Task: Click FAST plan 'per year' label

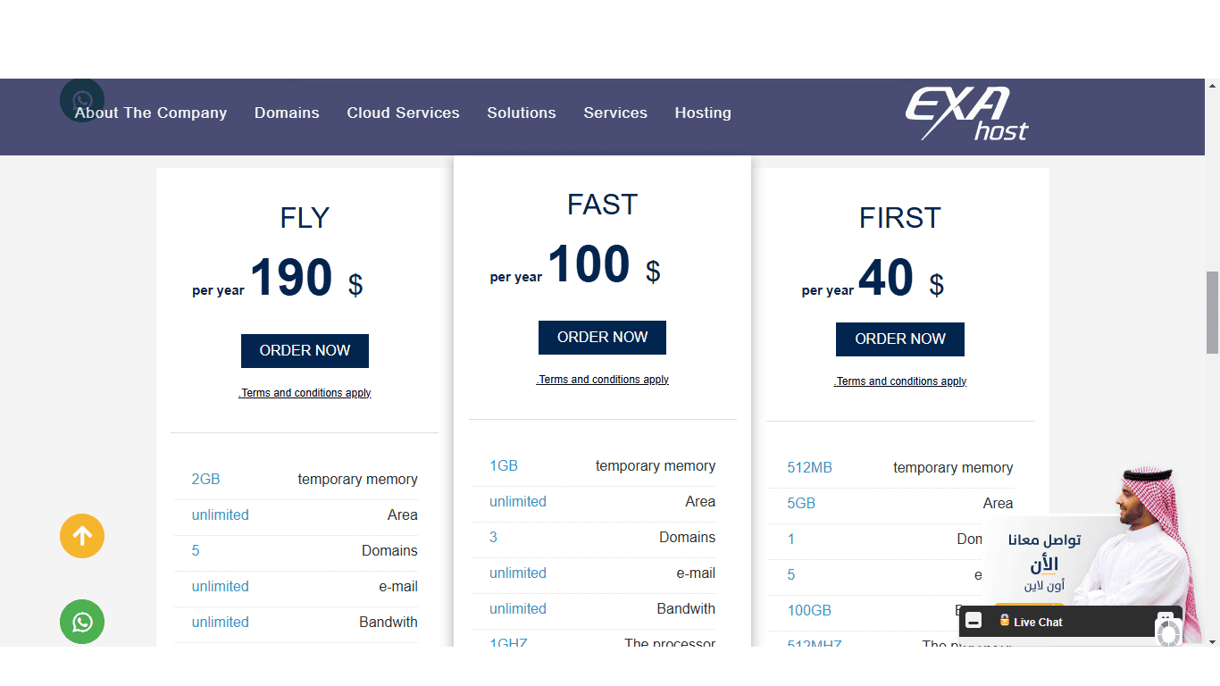Action: (x=516, y=277)
